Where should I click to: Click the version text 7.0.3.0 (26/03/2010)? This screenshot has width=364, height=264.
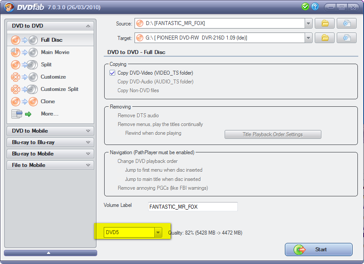point(74,7)
